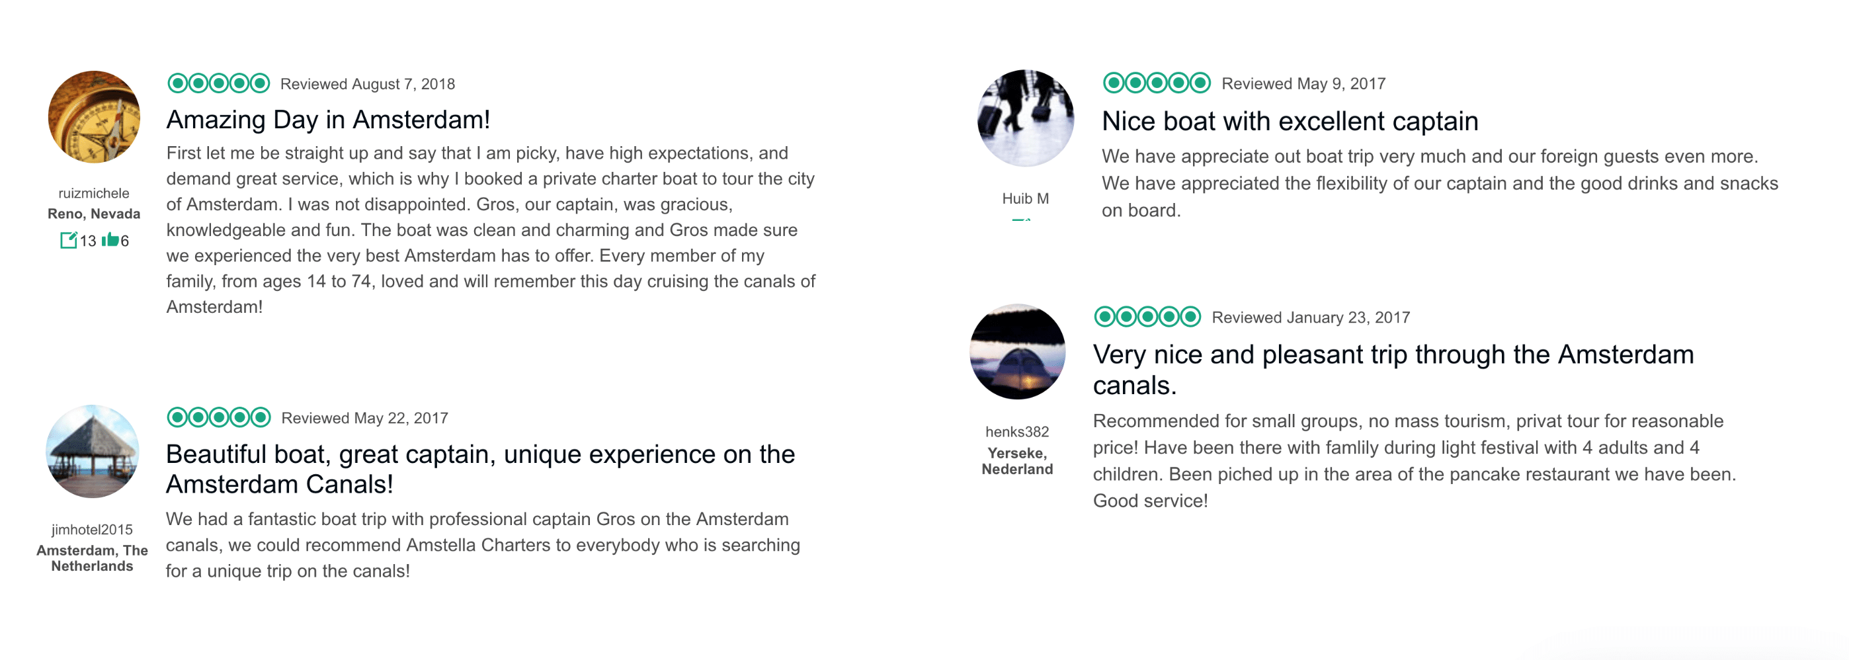The height and width of the screenshot is (660, 1849).
Task: Click five-star rating on January 23, 2017 review
Action: [1147, 317]
